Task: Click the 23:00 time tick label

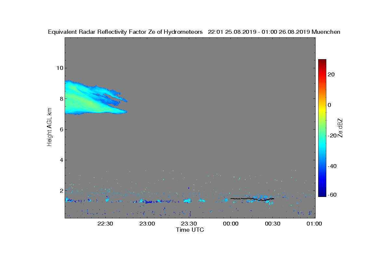Action: pyautogui.click(x=147, y=224)
